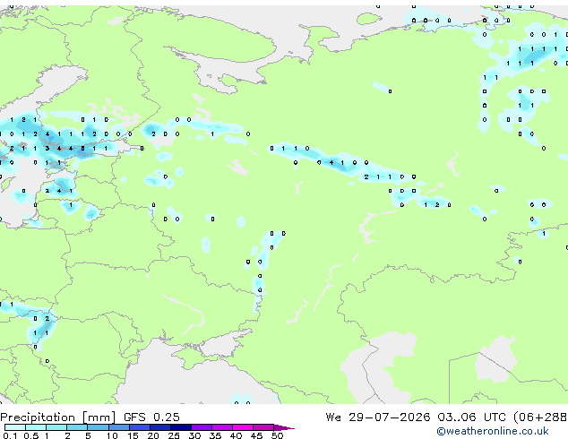Click the '0.1' legend scale label
The image size is (568, 439).
click(x=10, y=435)
